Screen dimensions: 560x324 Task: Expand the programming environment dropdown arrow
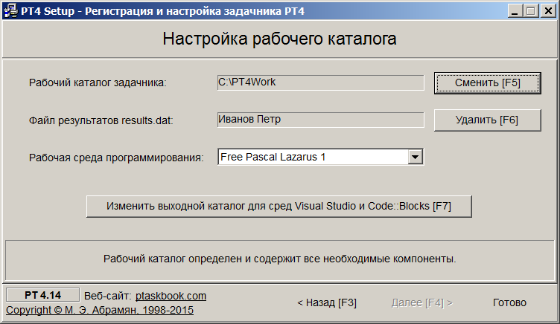[x=415, y=157]
